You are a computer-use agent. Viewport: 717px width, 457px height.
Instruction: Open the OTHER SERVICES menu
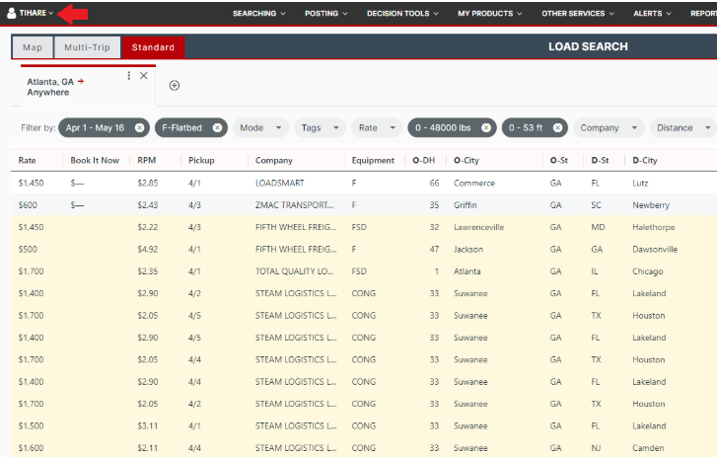pyautogui.click(x=578, y=14)
